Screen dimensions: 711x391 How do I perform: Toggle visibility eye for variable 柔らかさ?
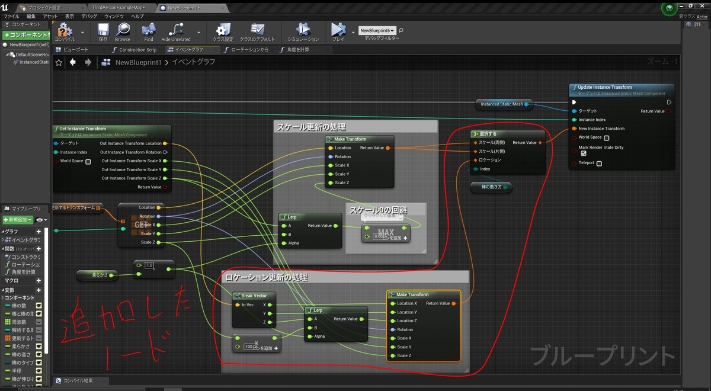point(39,347)
